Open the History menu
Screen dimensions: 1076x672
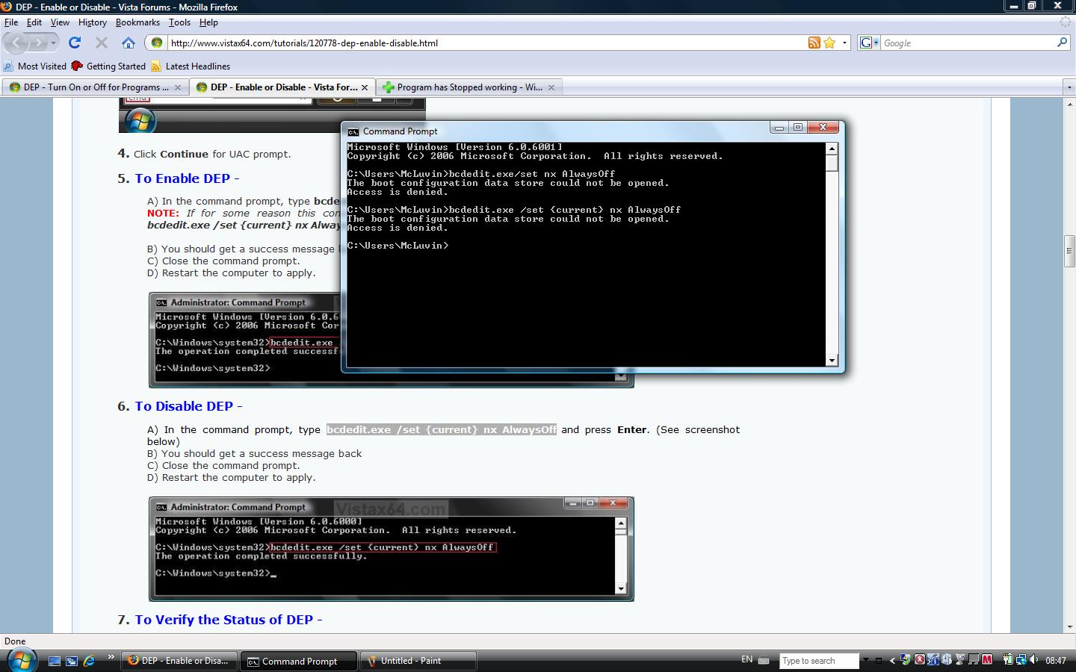[93, 22]
